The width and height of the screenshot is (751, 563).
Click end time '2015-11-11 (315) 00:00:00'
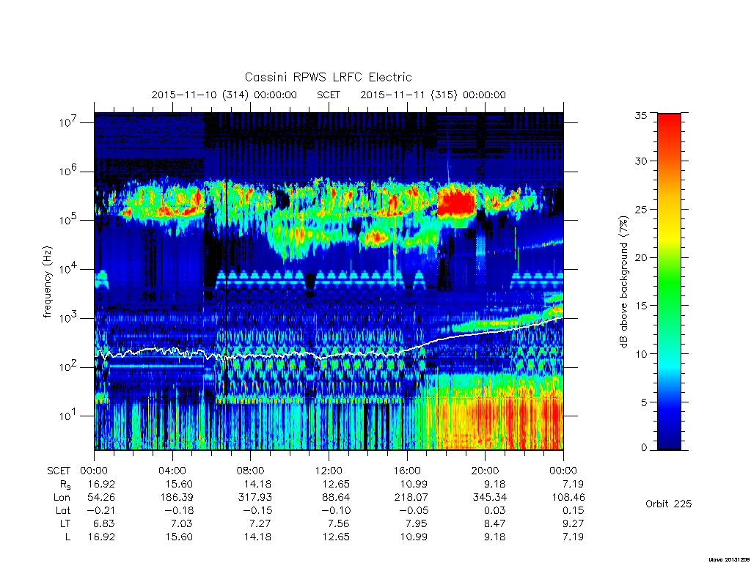[x=433, y=95]
